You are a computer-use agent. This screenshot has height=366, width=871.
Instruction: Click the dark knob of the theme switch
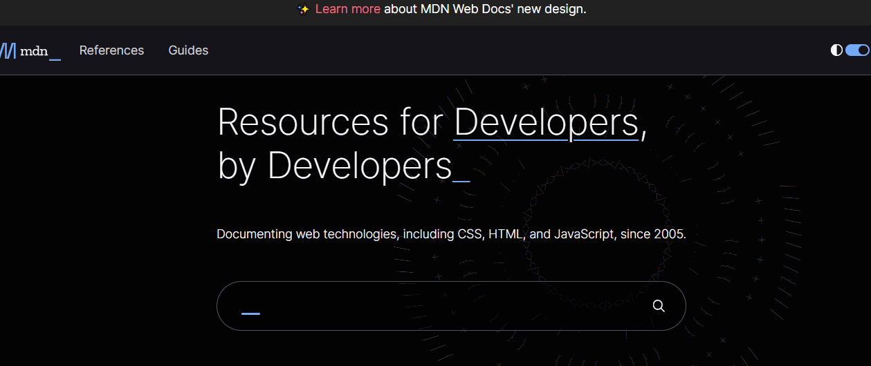click(863, 50)
